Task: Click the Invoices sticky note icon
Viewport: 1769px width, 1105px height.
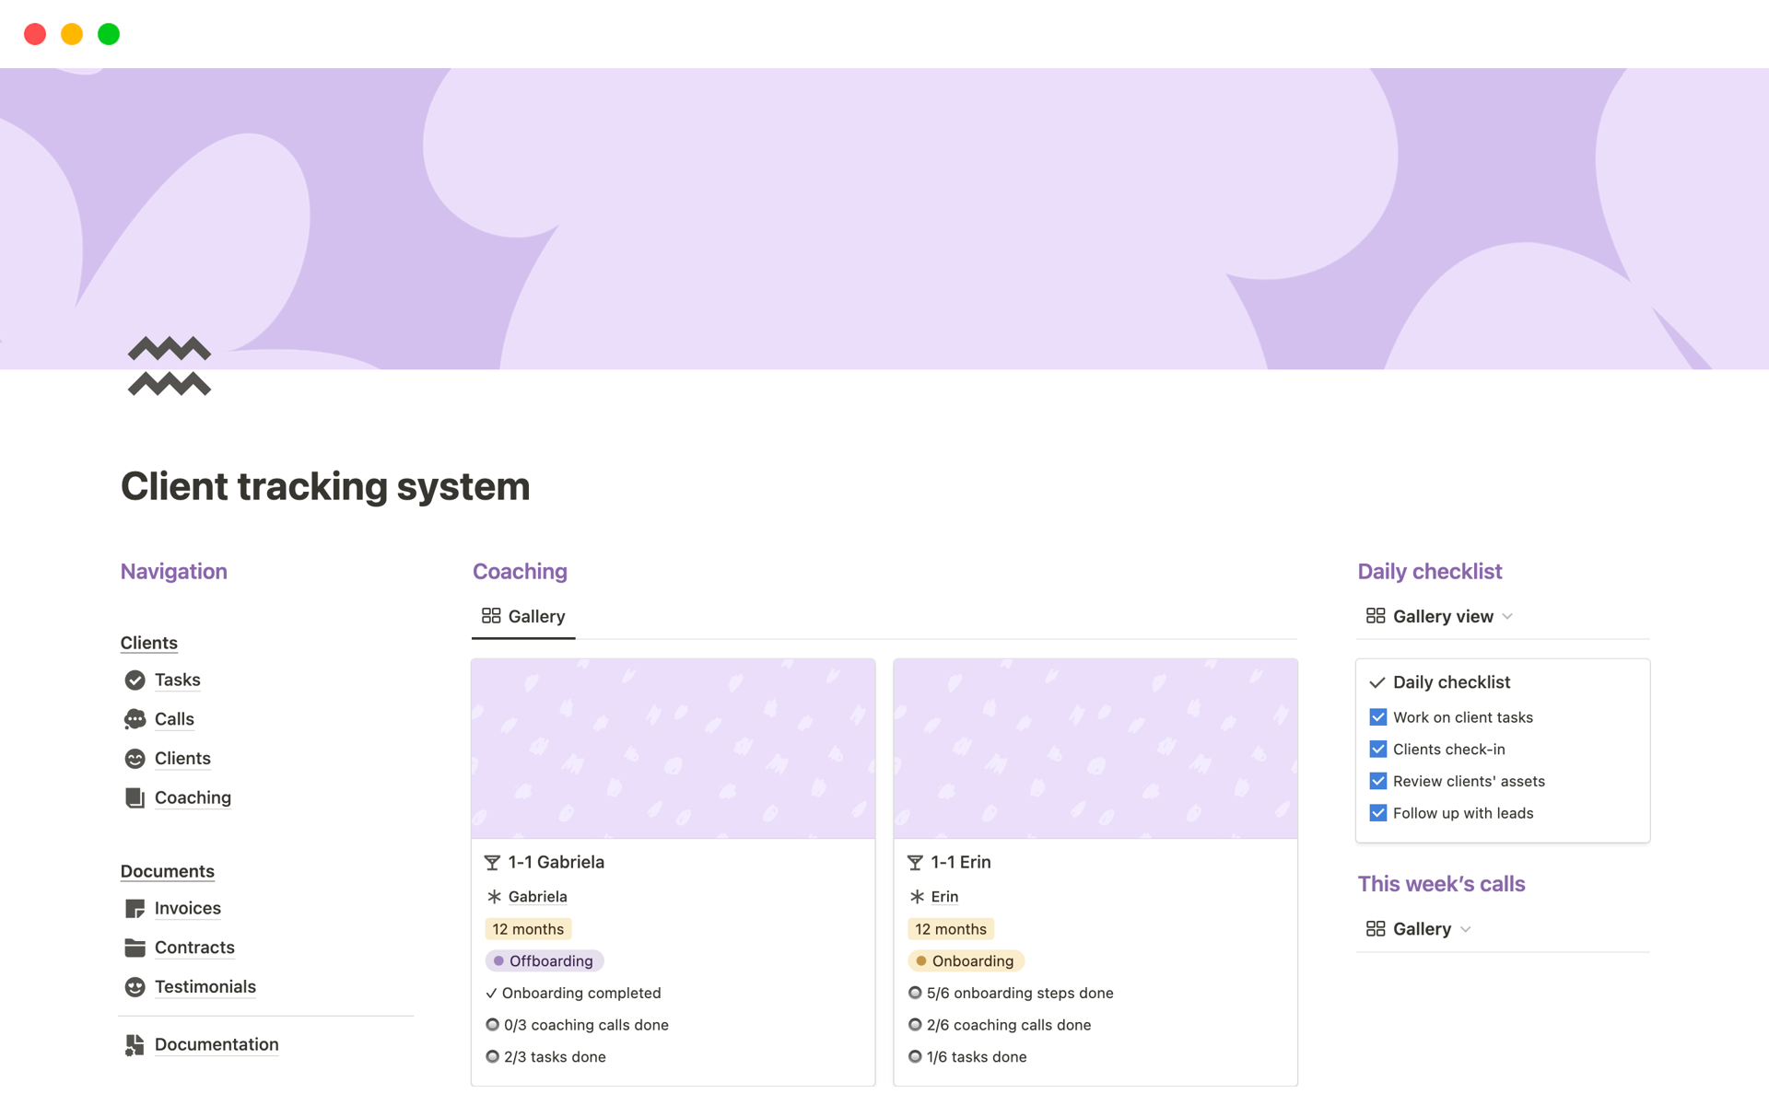Action: click(135, 909)
